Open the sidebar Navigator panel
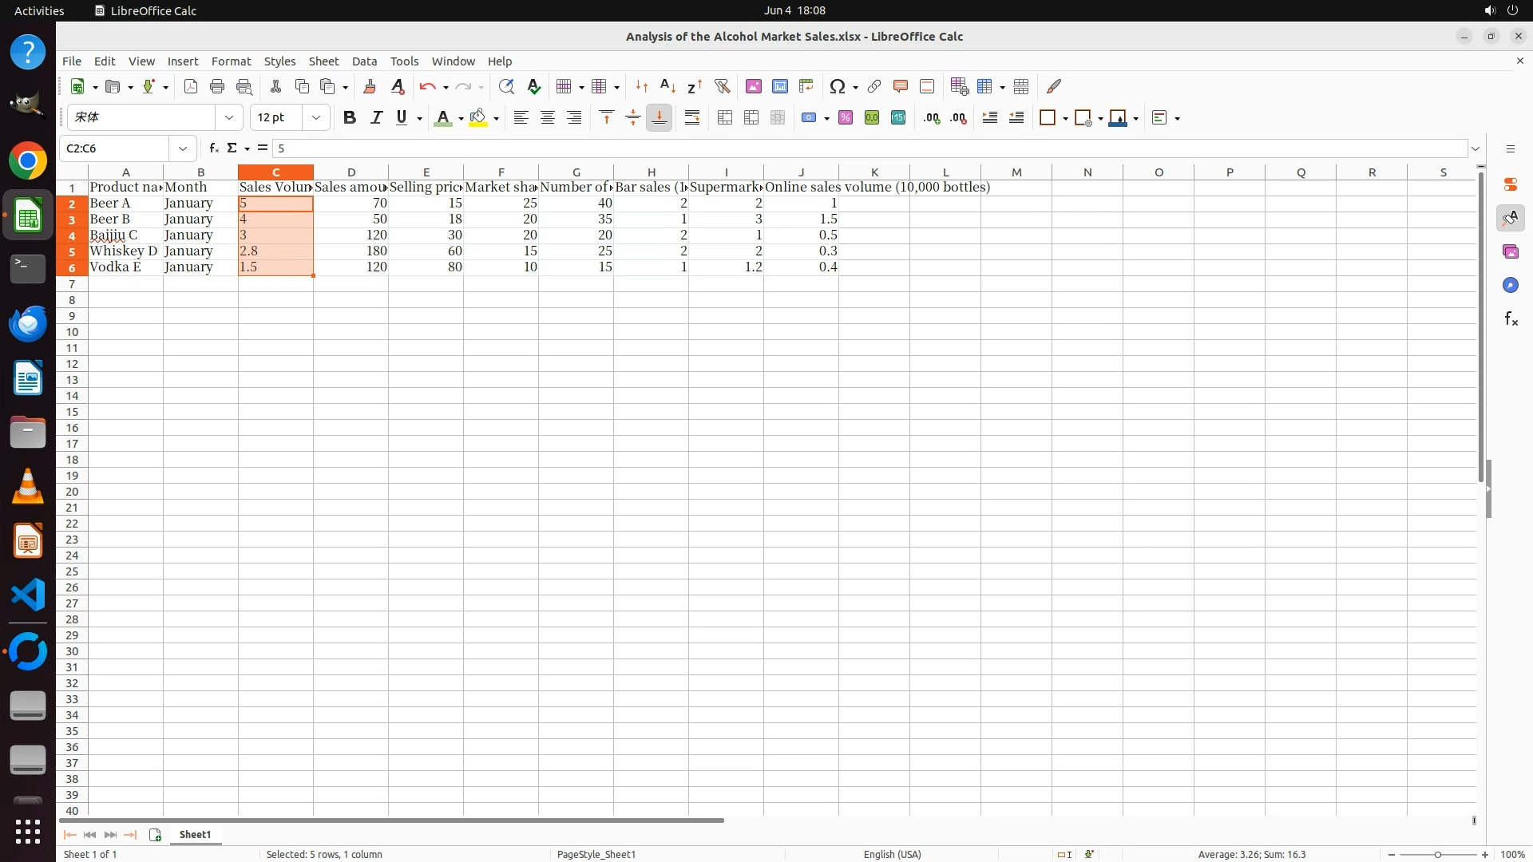This screenshot has width=1533, height=862. point(1511,285)
